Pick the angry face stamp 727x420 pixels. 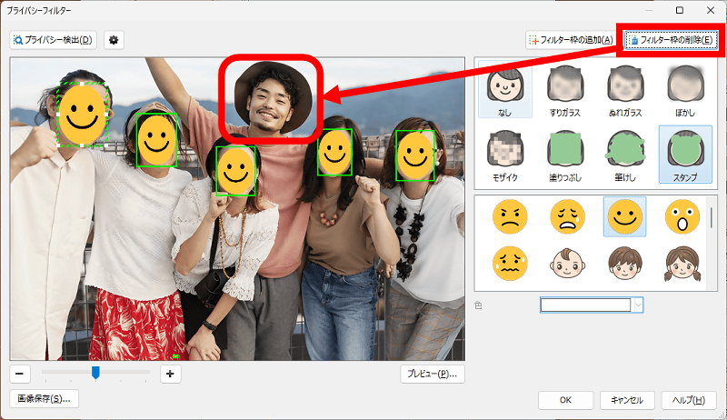(510, 216)
